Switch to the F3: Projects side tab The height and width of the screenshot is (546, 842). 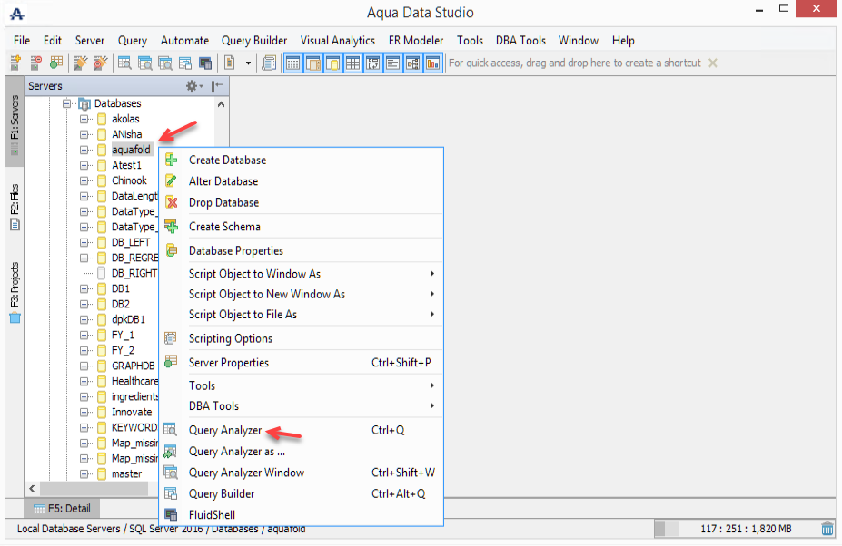pyautogui.click(x=15, y=292)
